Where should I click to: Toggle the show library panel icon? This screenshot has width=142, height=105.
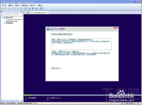[26, 8]
